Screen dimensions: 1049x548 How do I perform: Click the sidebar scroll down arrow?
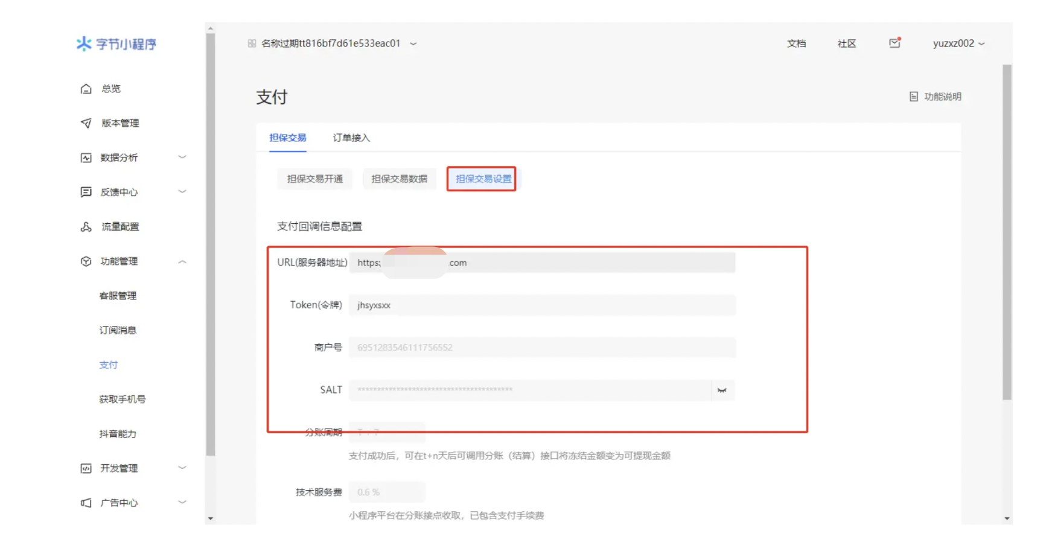[210, 518]
